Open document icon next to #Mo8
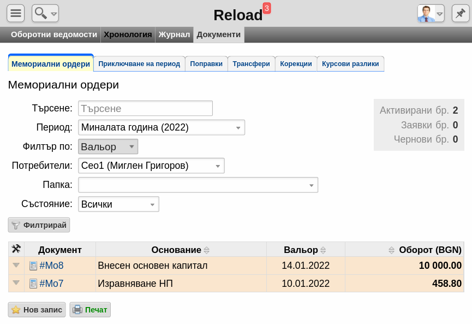The height and width of the screenshot is (324, 472). click(33, 266)
